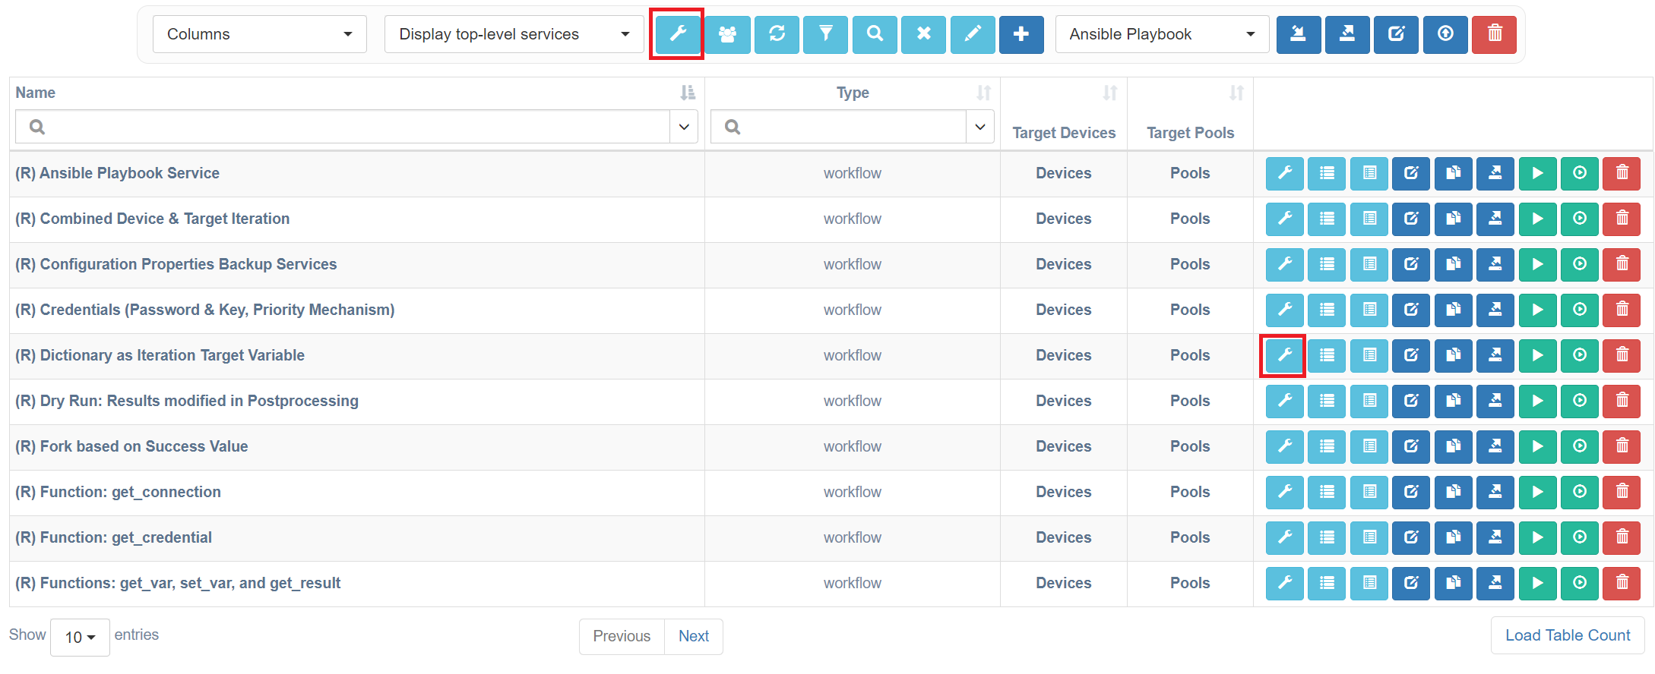Sort by Target Pools column
The height and width of the screenshot is (674, 1655).
pos(1237,93)
